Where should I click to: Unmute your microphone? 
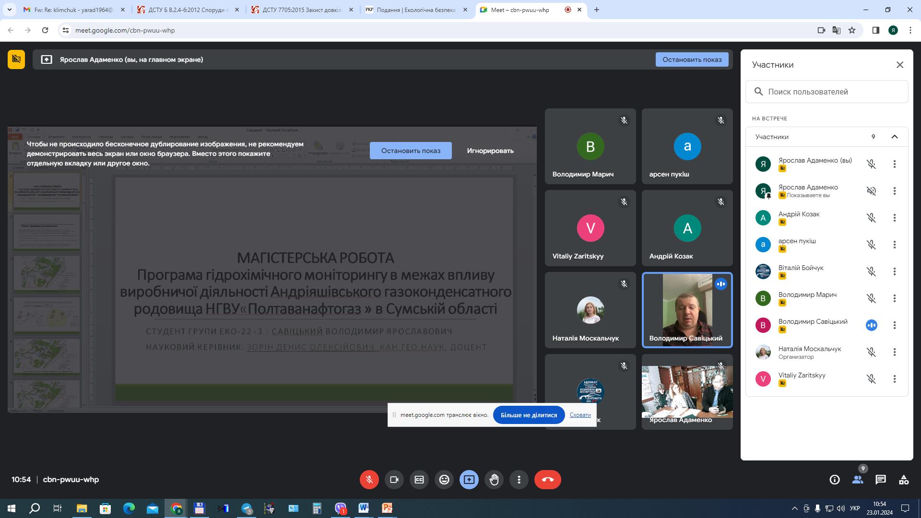[x=369, y=479]
